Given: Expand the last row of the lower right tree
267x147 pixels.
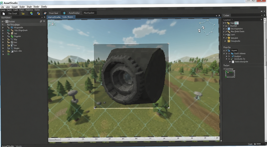Looking at the screenshot, I should 230,62.
